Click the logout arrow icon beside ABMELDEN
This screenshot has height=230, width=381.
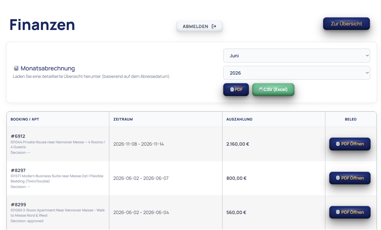[214, 26]
